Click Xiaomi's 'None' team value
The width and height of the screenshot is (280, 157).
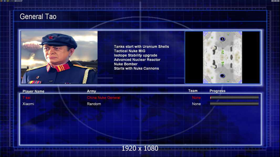pos(196,104)
